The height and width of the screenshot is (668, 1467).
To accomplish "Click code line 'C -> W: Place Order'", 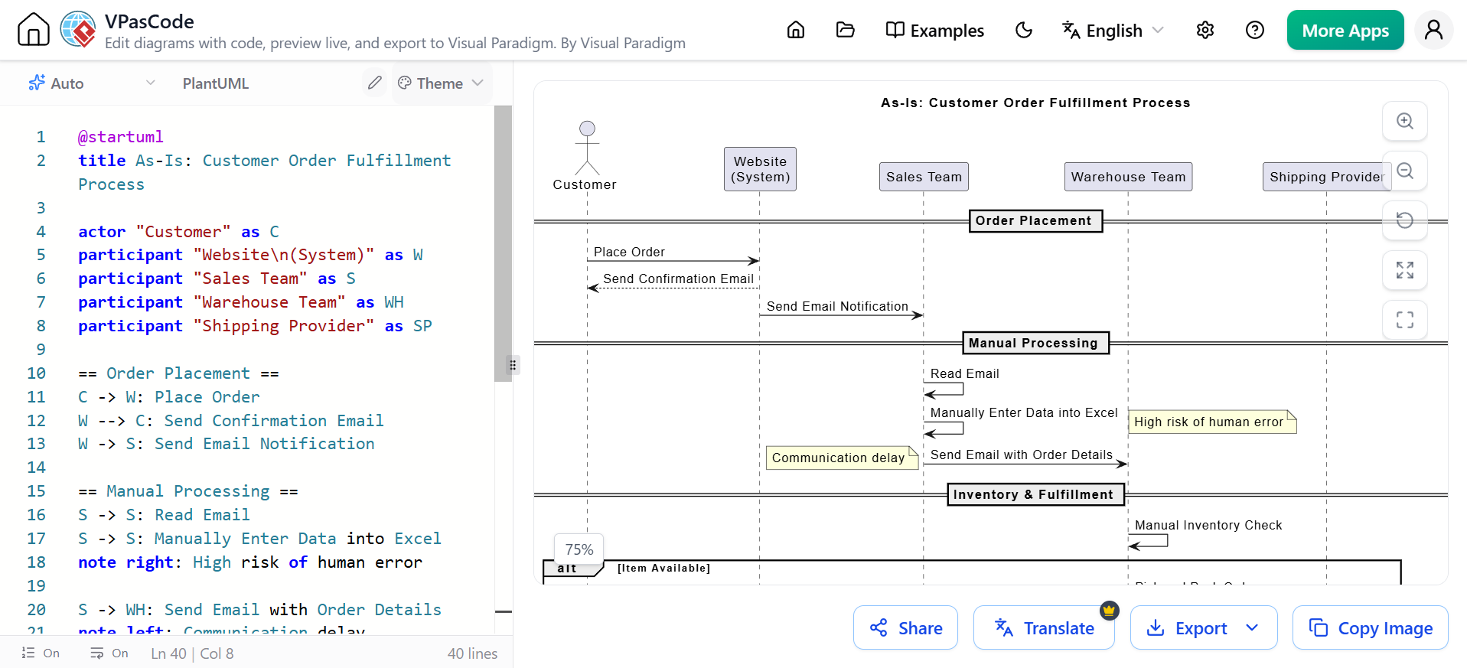I will [x=168, y=396].
